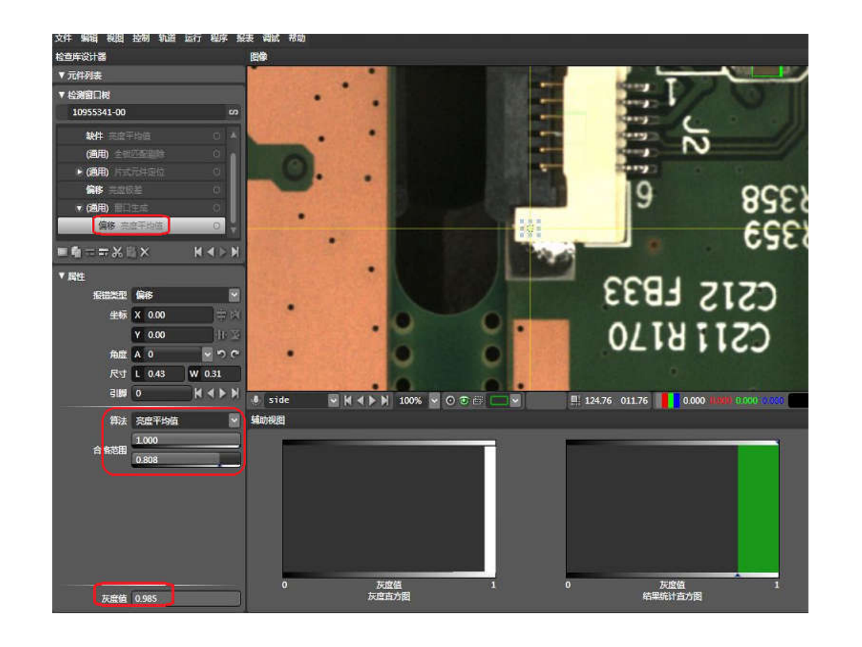Click the rotate counterclockwise icon beside angle field
The width and height of the screenshot is (862, 647).
221,354
